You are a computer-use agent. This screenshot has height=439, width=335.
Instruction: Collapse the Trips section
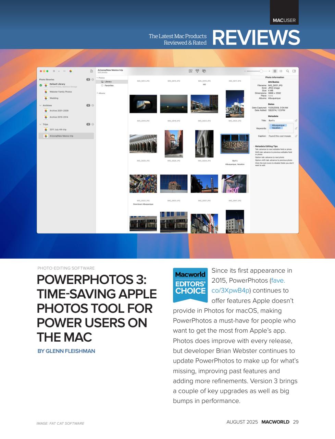40,124
